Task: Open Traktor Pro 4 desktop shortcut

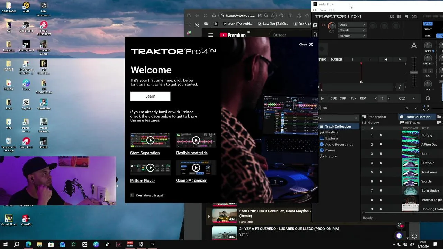Action: [x=26, y=46]
